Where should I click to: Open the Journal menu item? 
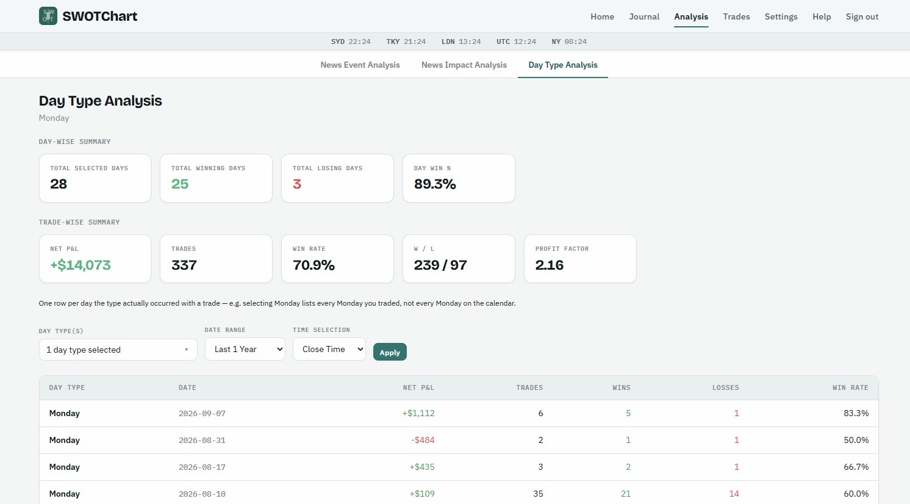tap(644, 16)
